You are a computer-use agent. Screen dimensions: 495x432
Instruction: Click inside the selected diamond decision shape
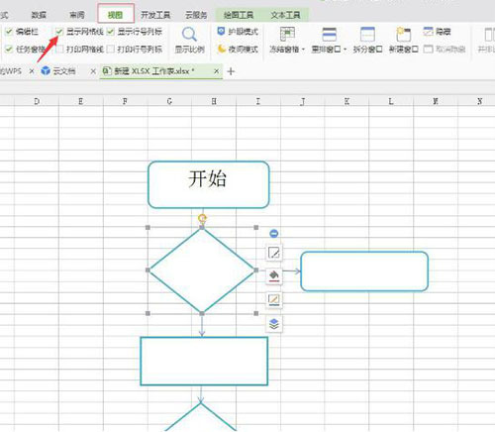click(202, 270)
